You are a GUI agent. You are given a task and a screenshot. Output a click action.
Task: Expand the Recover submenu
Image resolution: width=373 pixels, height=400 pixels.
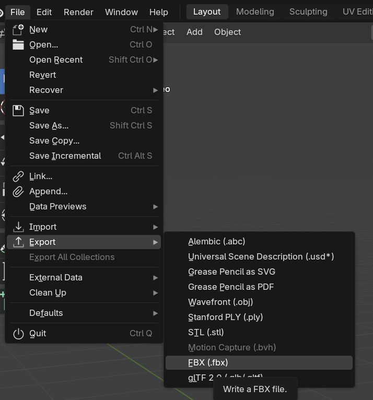coord(84,90)
